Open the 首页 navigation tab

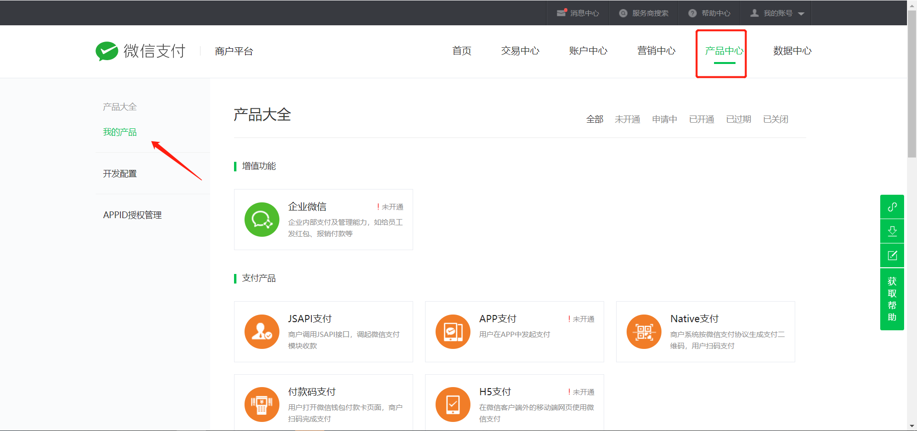462,51
